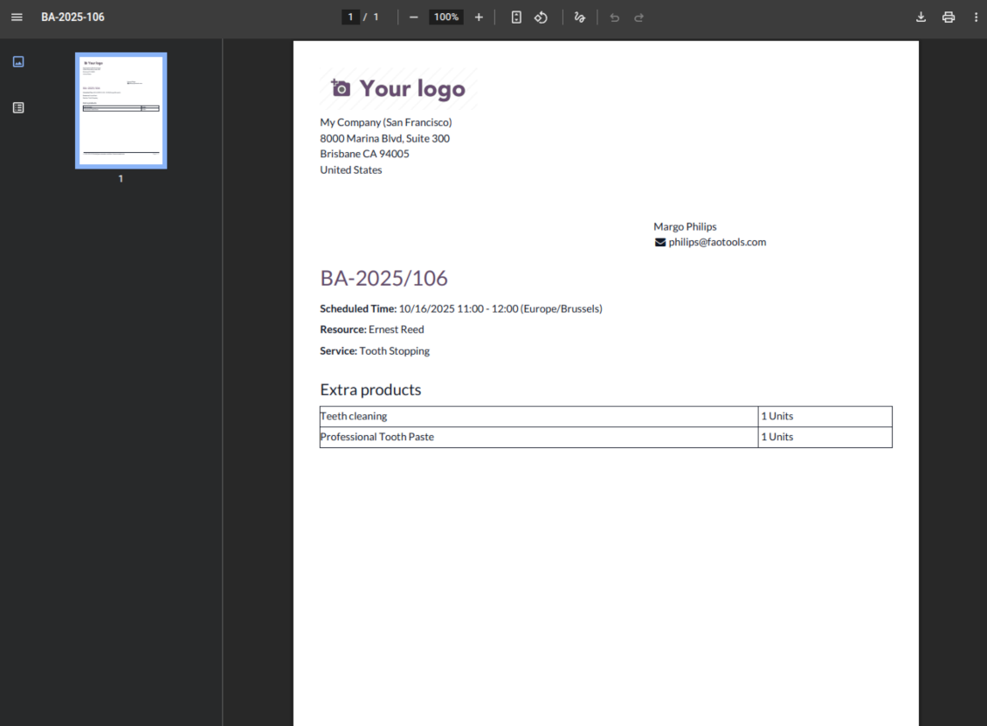Click the Extra products heading
The image size is (987, 726).
point(370,390)
